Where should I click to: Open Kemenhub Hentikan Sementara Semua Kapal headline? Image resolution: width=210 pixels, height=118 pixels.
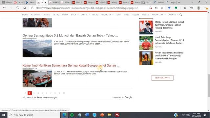[71, 66]
